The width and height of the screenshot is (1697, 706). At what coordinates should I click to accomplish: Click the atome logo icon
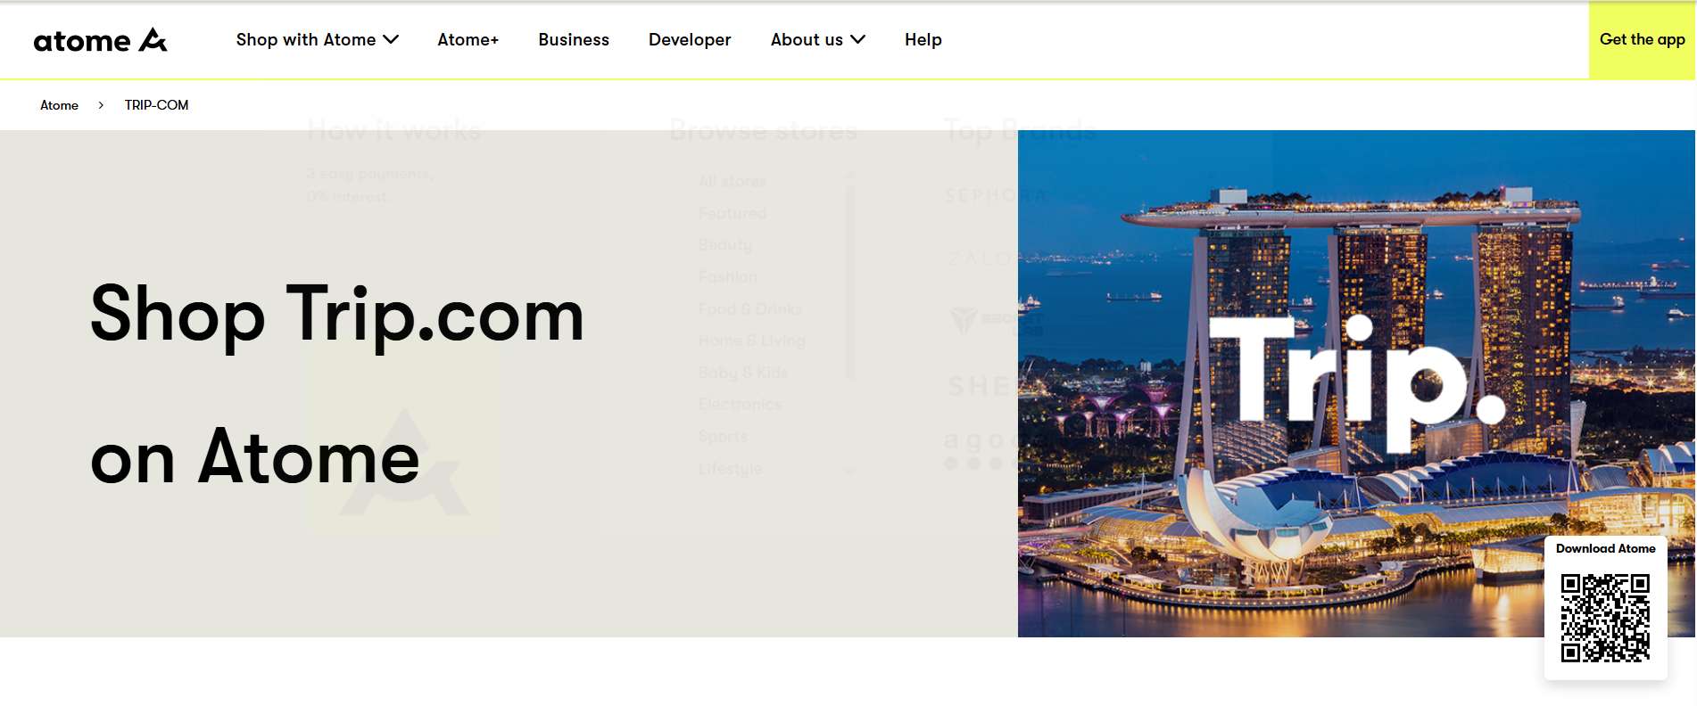coord(153,40)
